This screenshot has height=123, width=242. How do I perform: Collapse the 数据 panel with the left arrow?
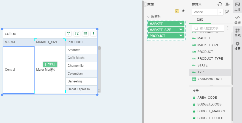pyautogui.click(x=145, y=4)
